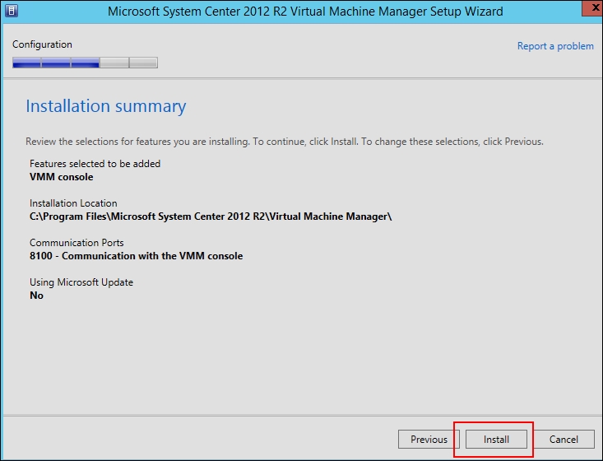Click the installation location path text

tap(211, 217)
